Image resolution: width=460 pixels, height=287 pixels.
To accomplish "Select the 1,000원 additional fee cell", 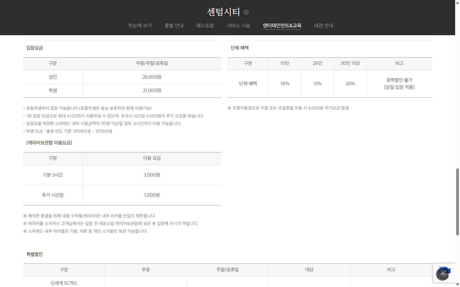I will coord(152,195).
